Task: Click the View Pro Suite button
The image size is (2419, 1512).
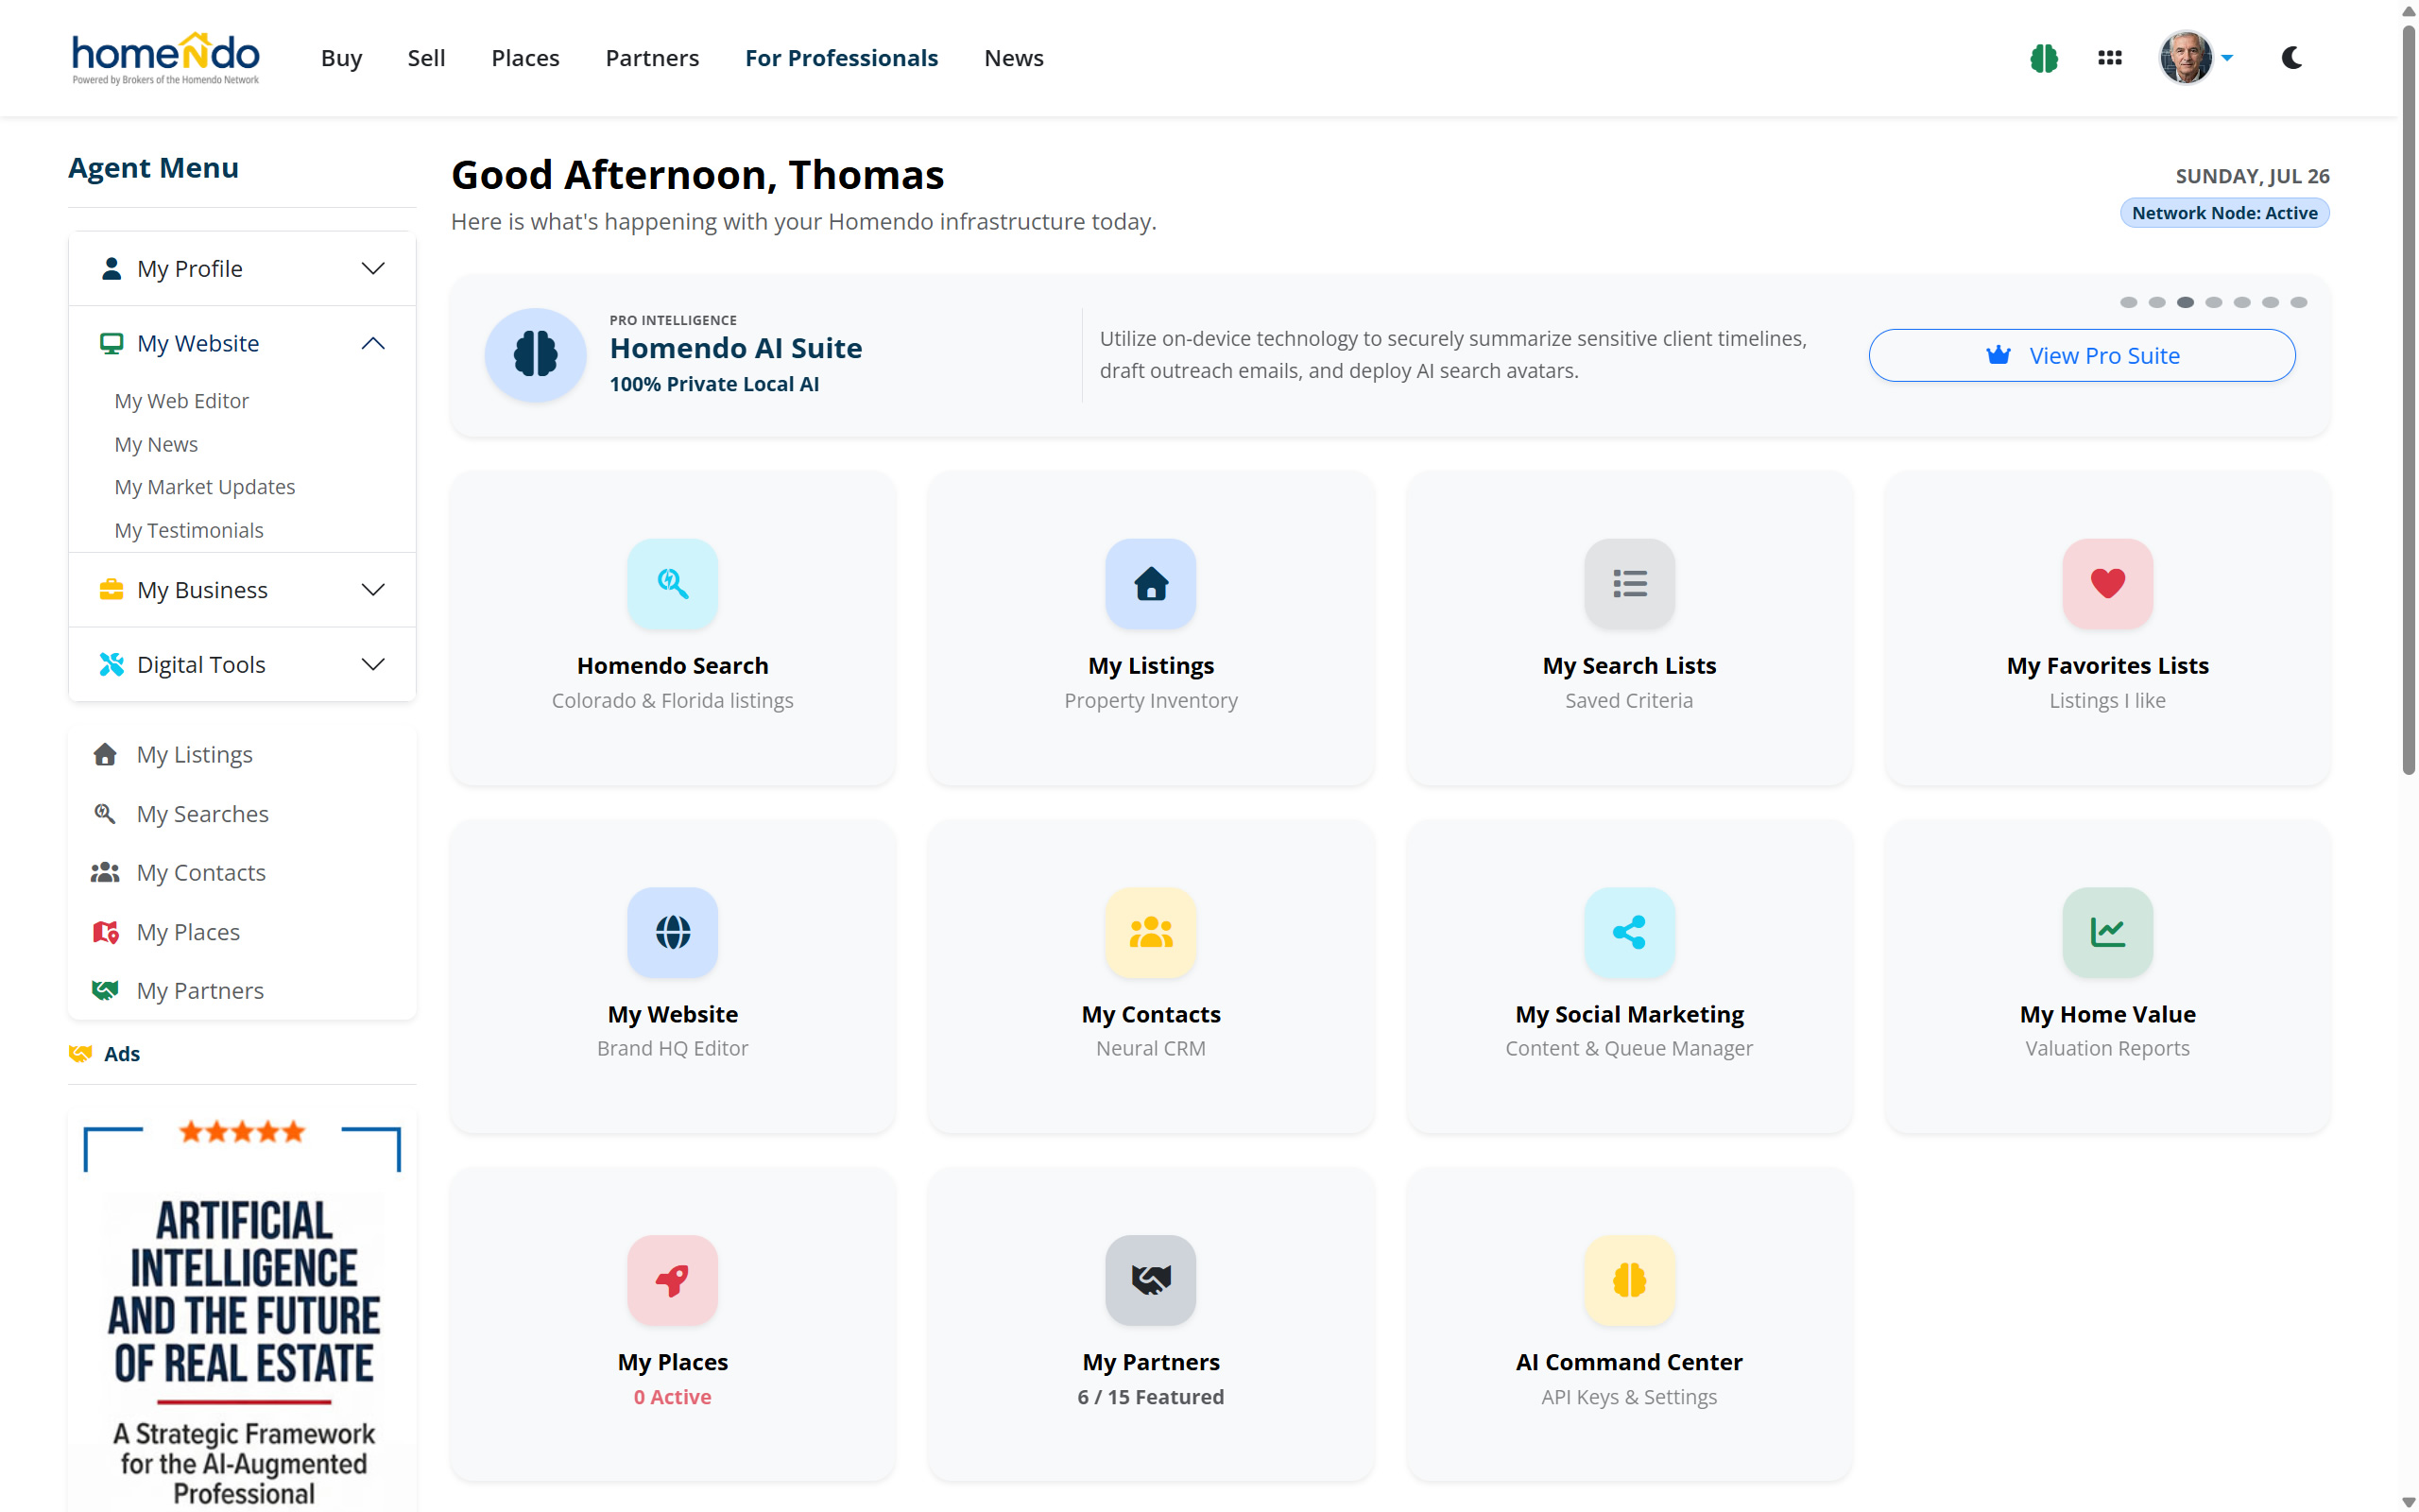Action: (2083, 355)
